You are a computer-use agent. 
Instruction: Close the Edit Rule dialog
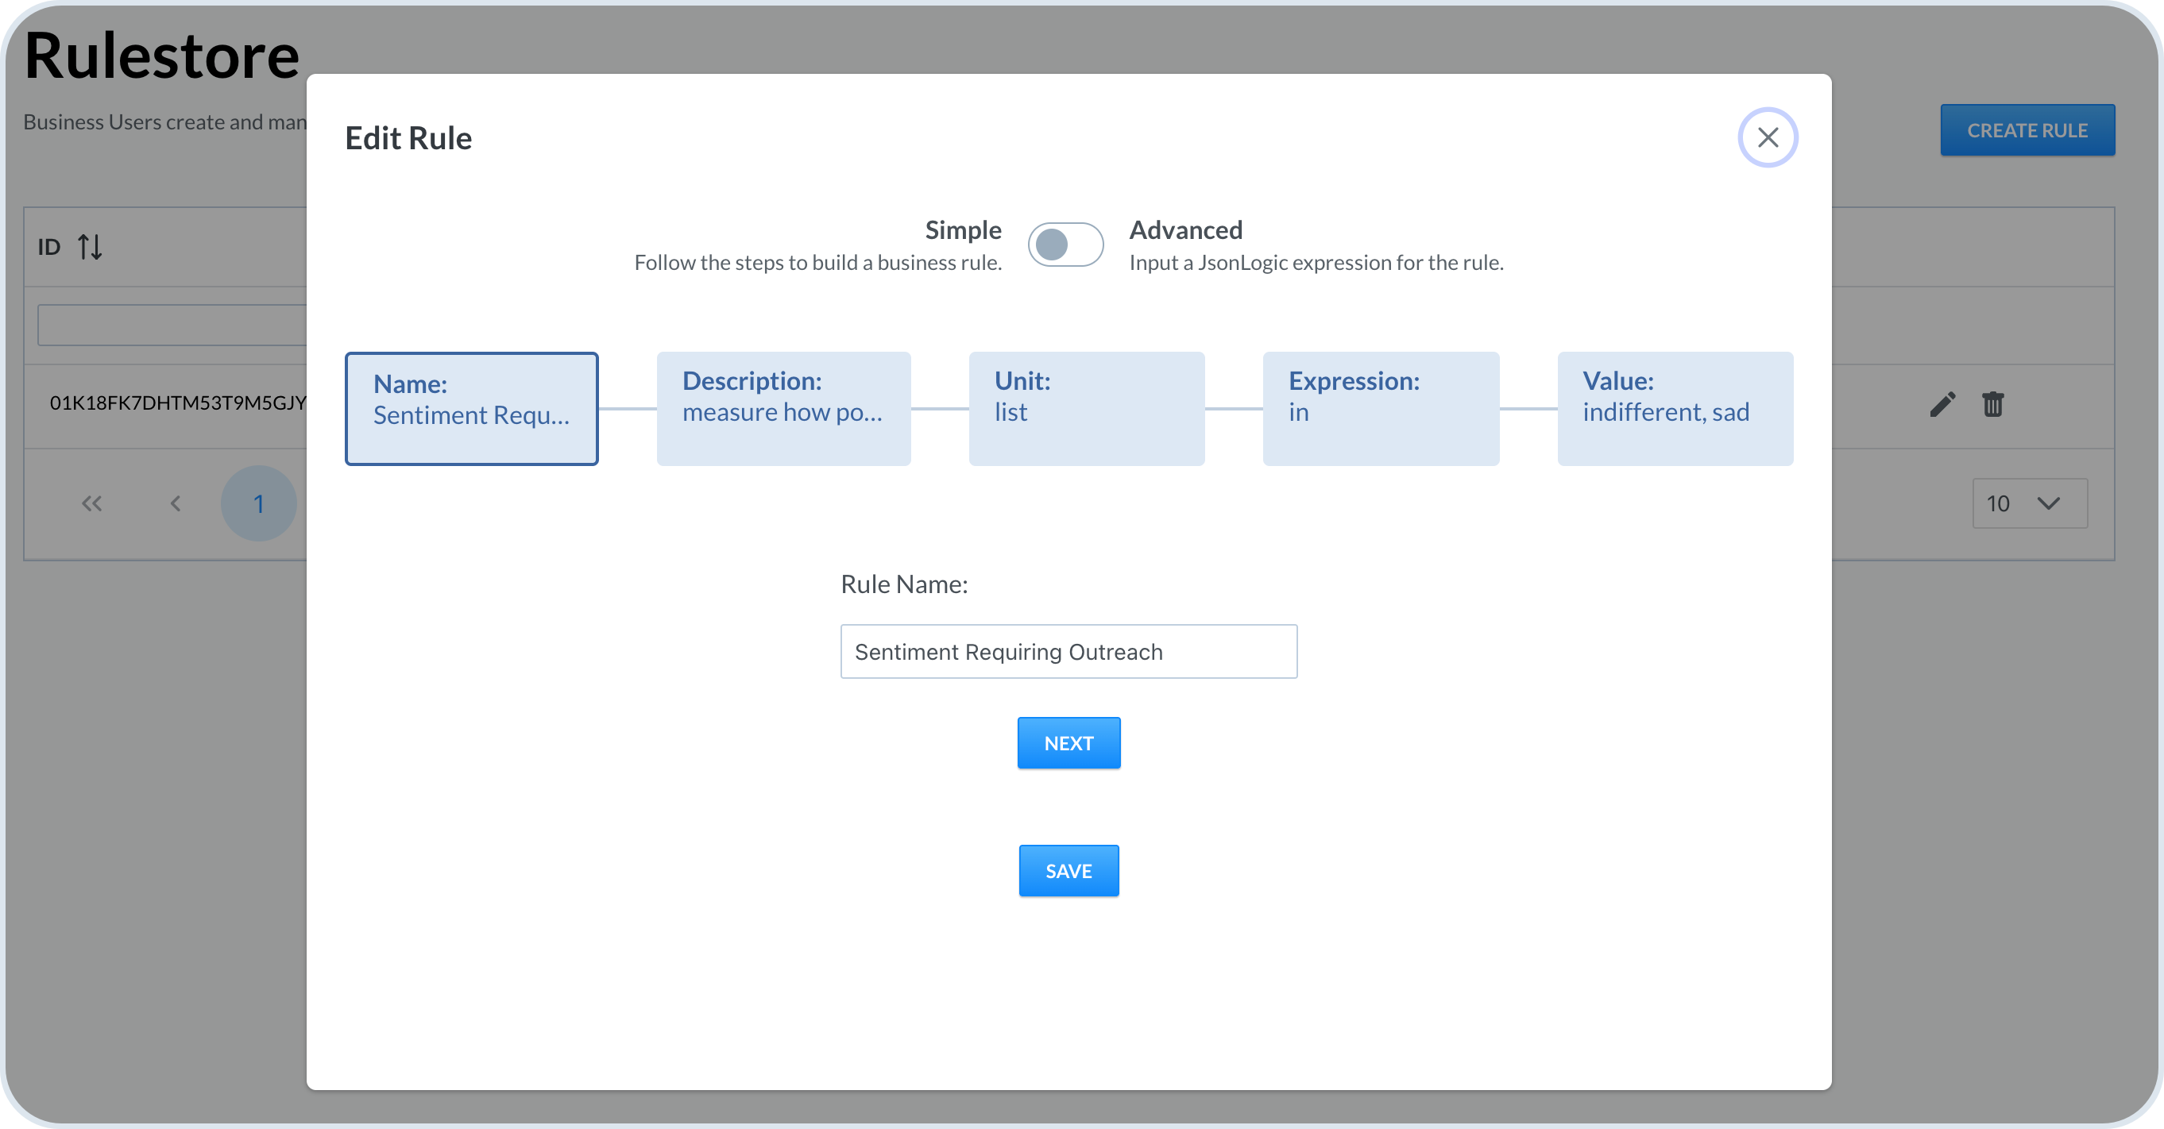pos(1768,137)
